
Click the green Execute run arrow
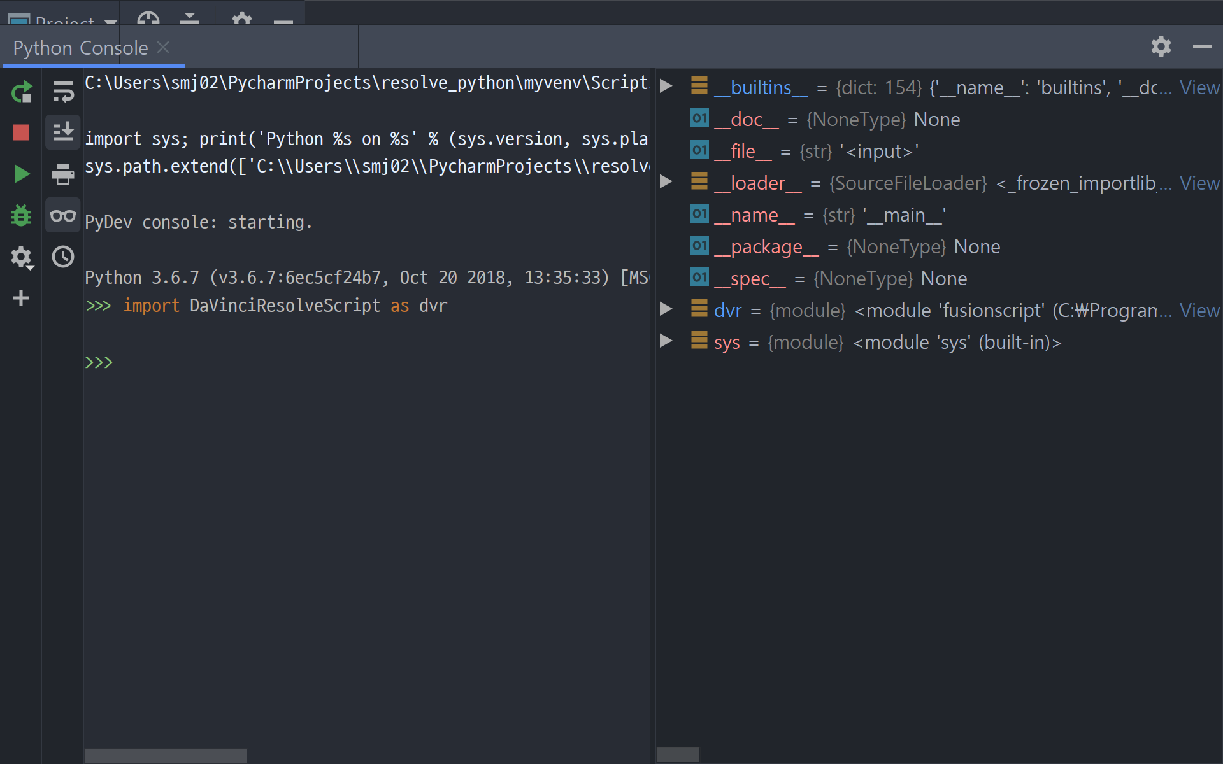coord(21,174)
